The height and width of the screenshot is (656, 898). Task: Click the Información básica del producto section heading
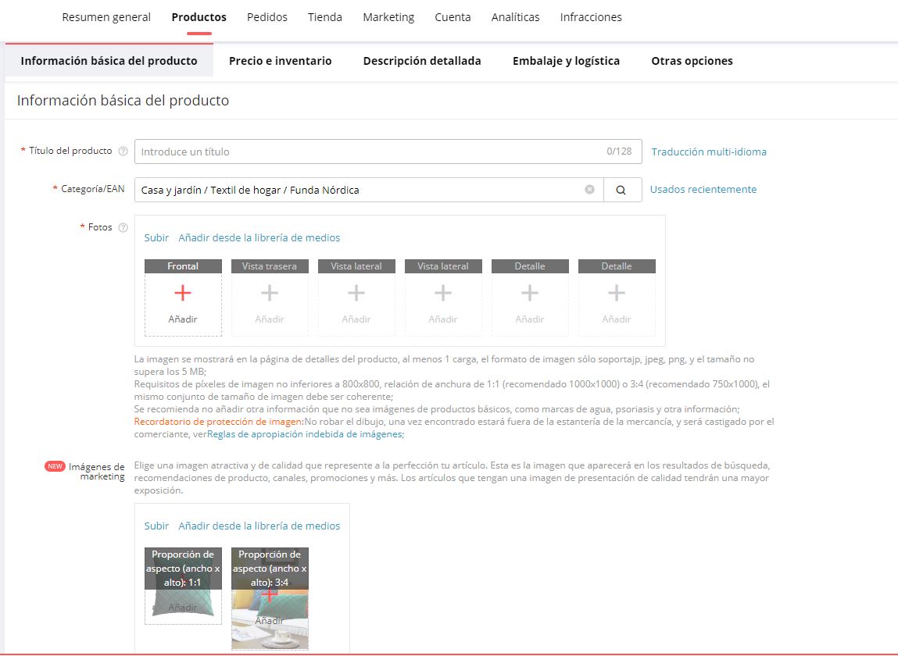[x=123, y=100]
